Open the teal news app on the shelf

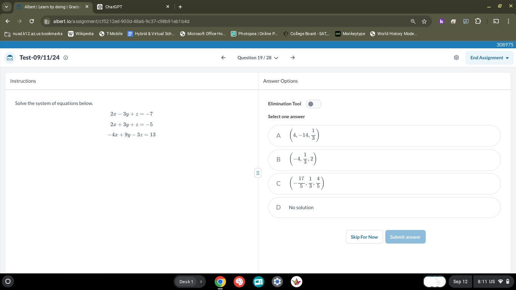tap(258, 282)
